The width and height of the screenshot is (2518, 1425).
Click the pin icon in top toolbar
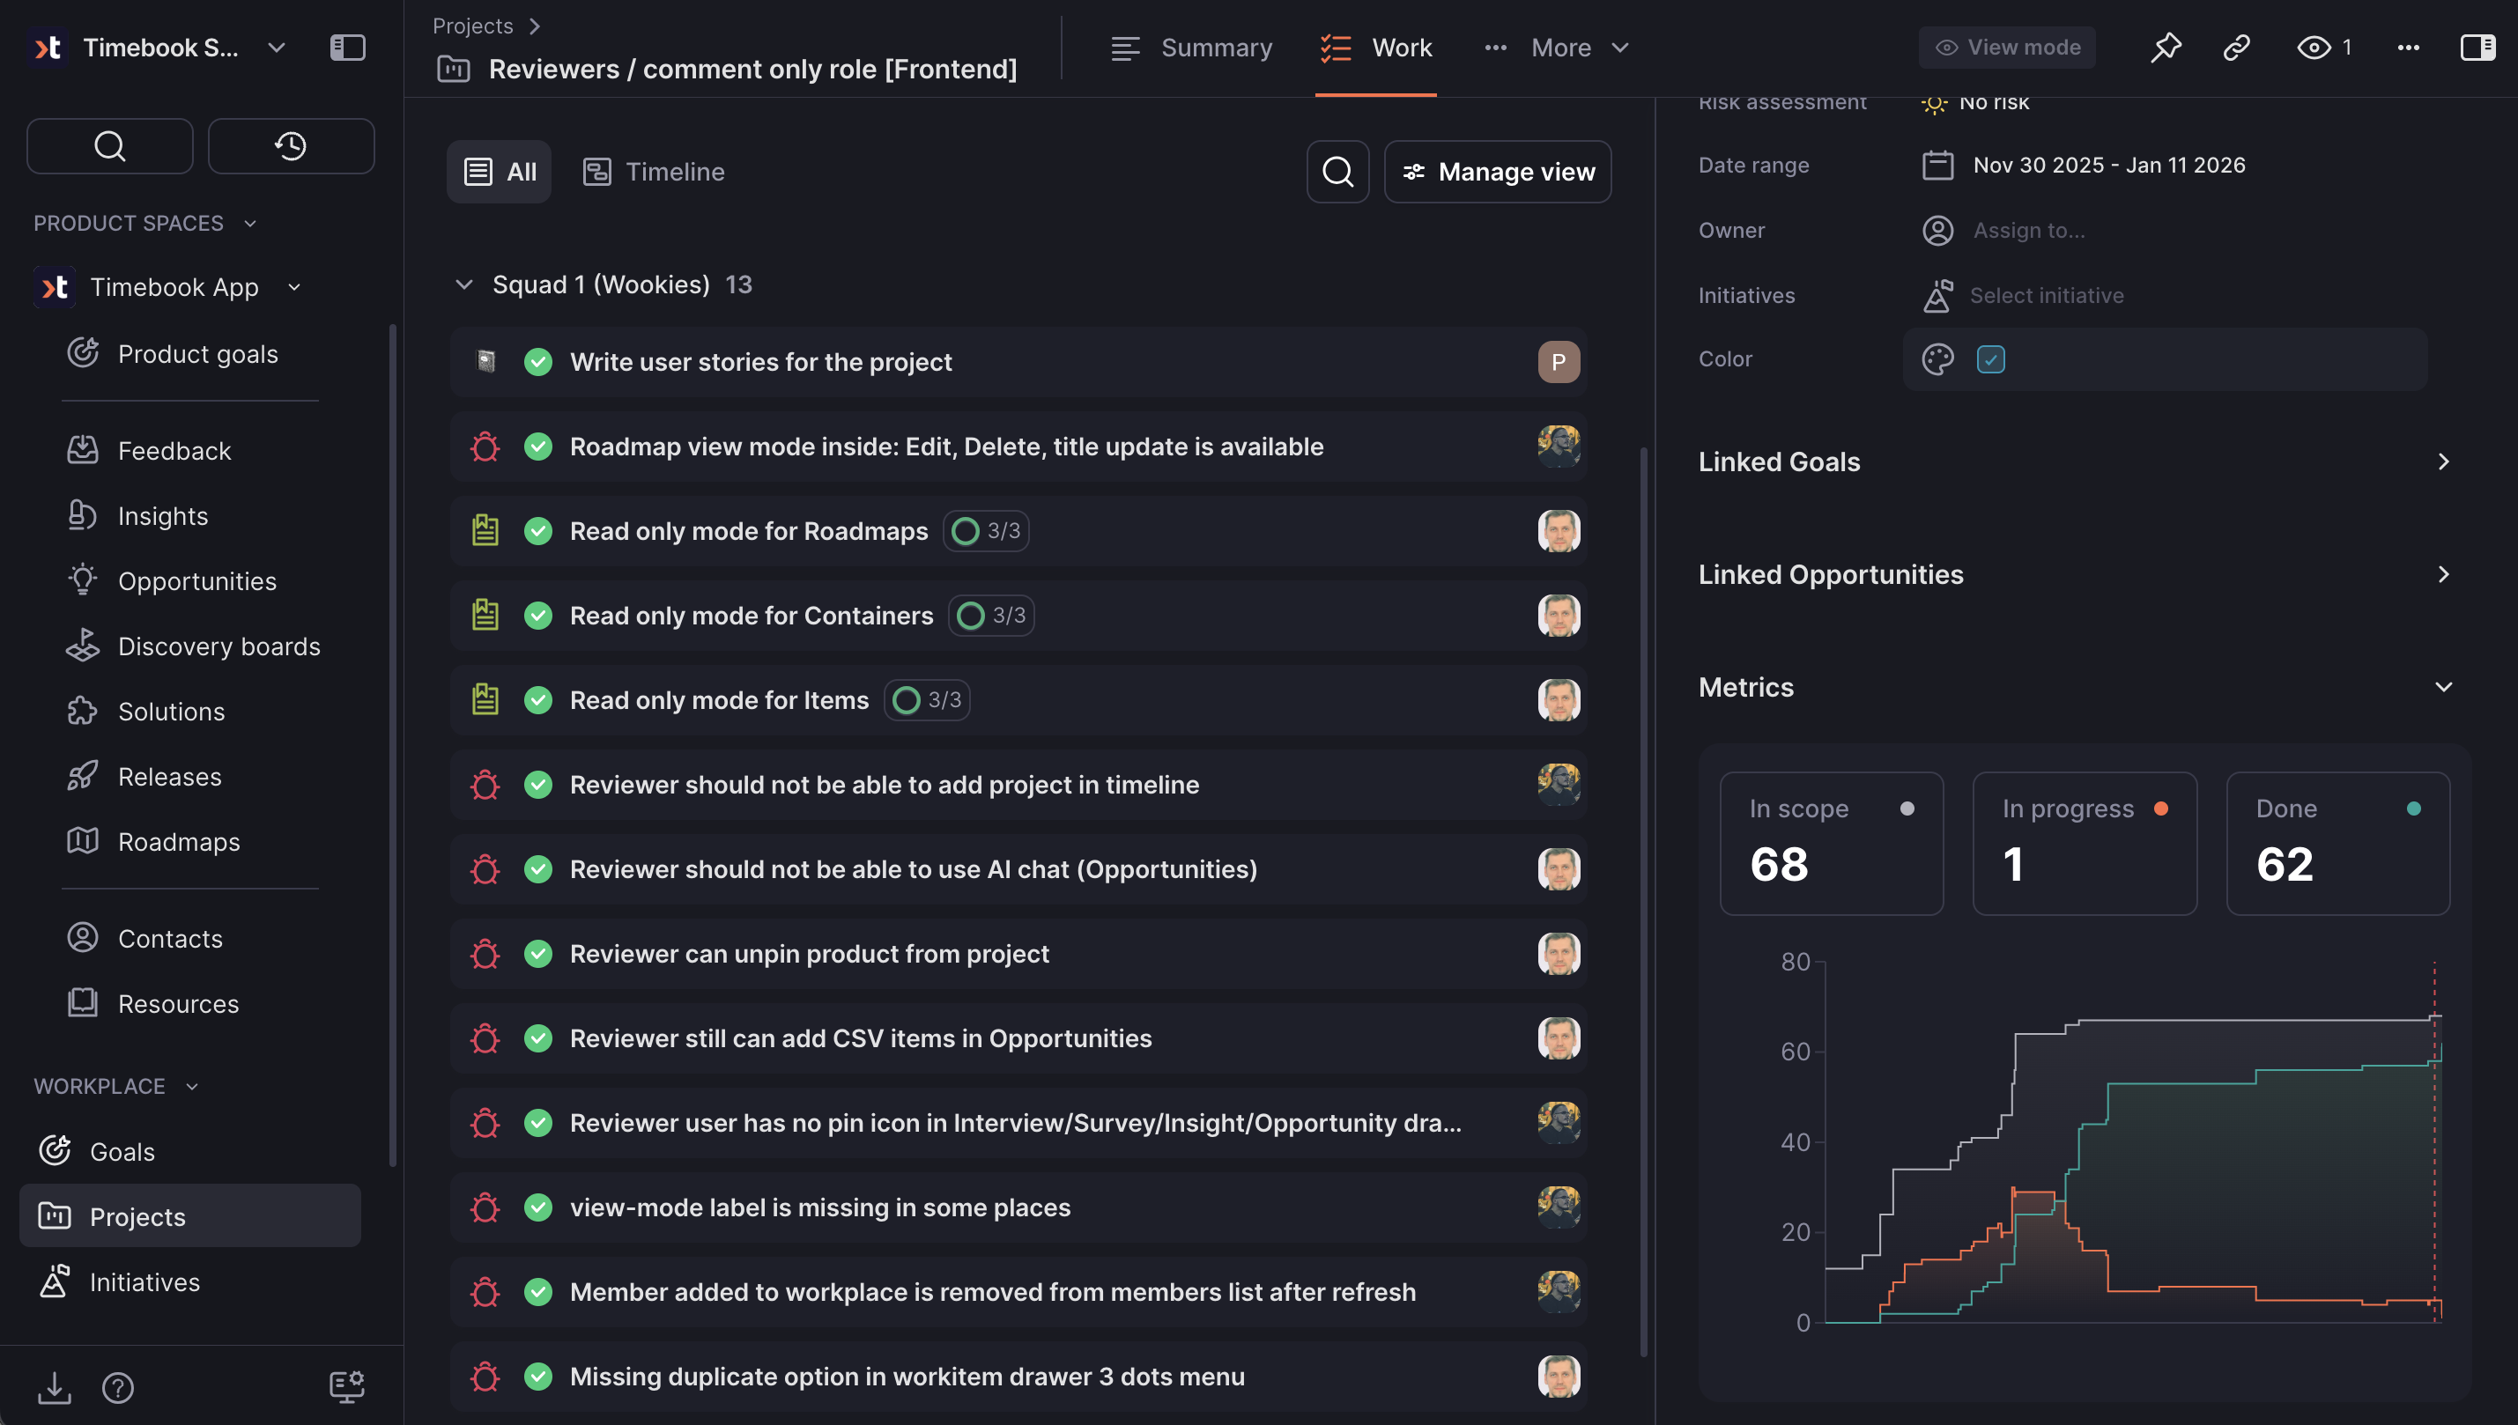[2166, 47]
